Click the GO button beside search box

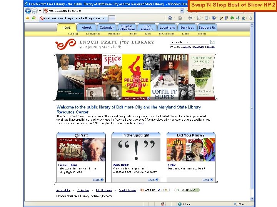coord(212,42)
